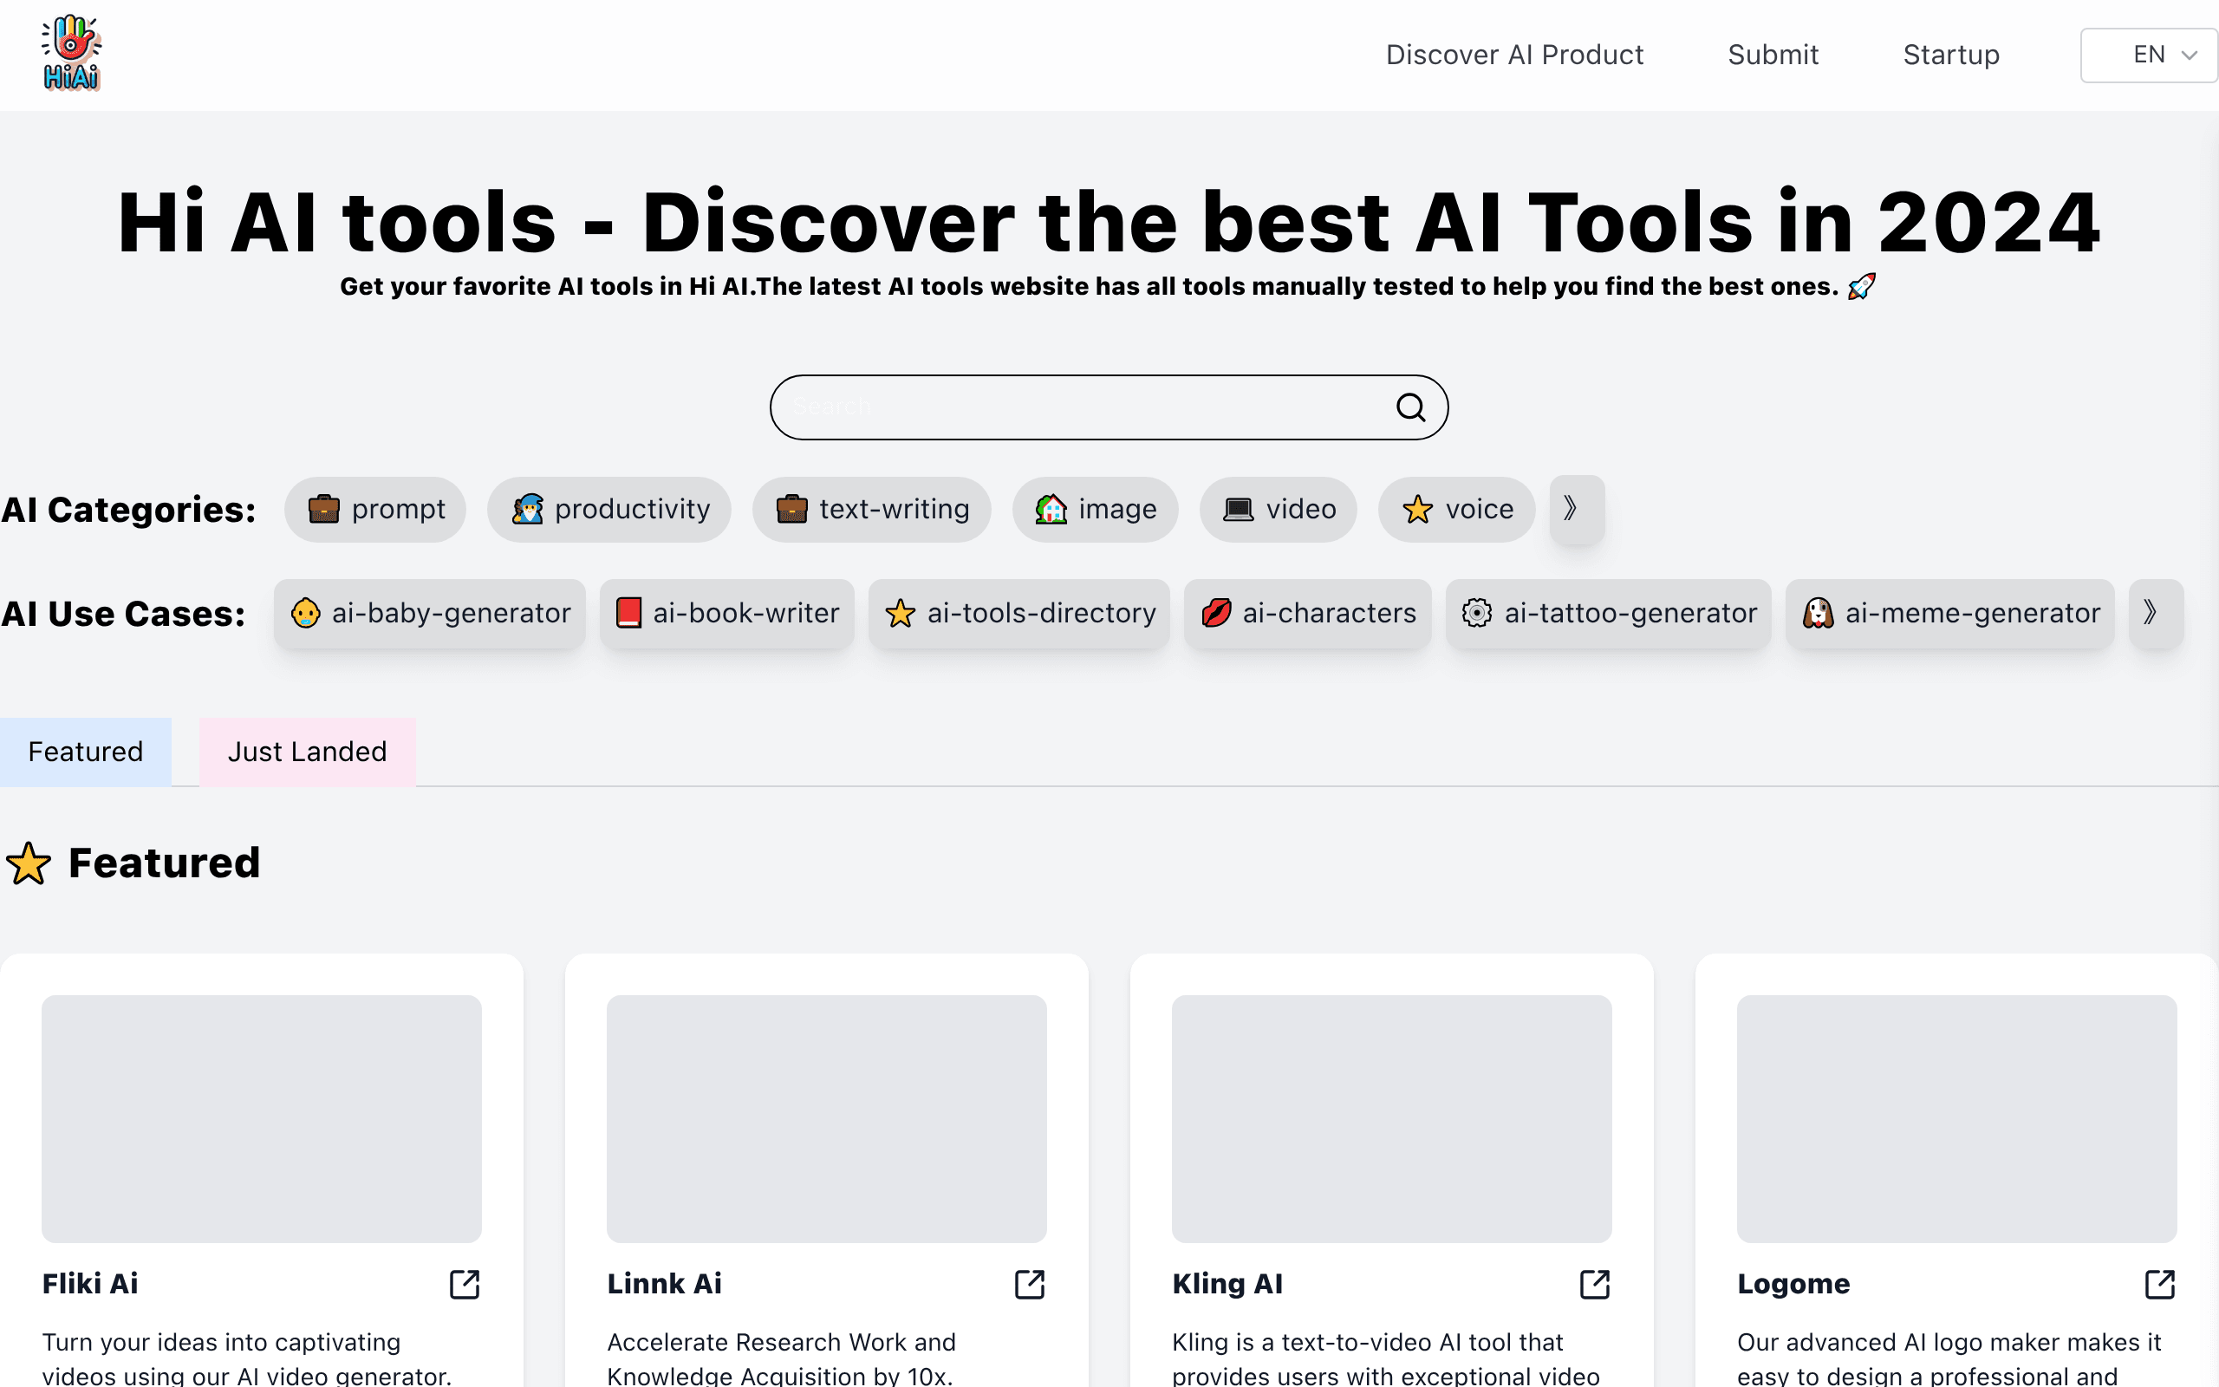Image resolution: width=2219 pixels, height=1387 pixels.
Task: Open the Startup nav link
Action: [x=1951, y=55]
